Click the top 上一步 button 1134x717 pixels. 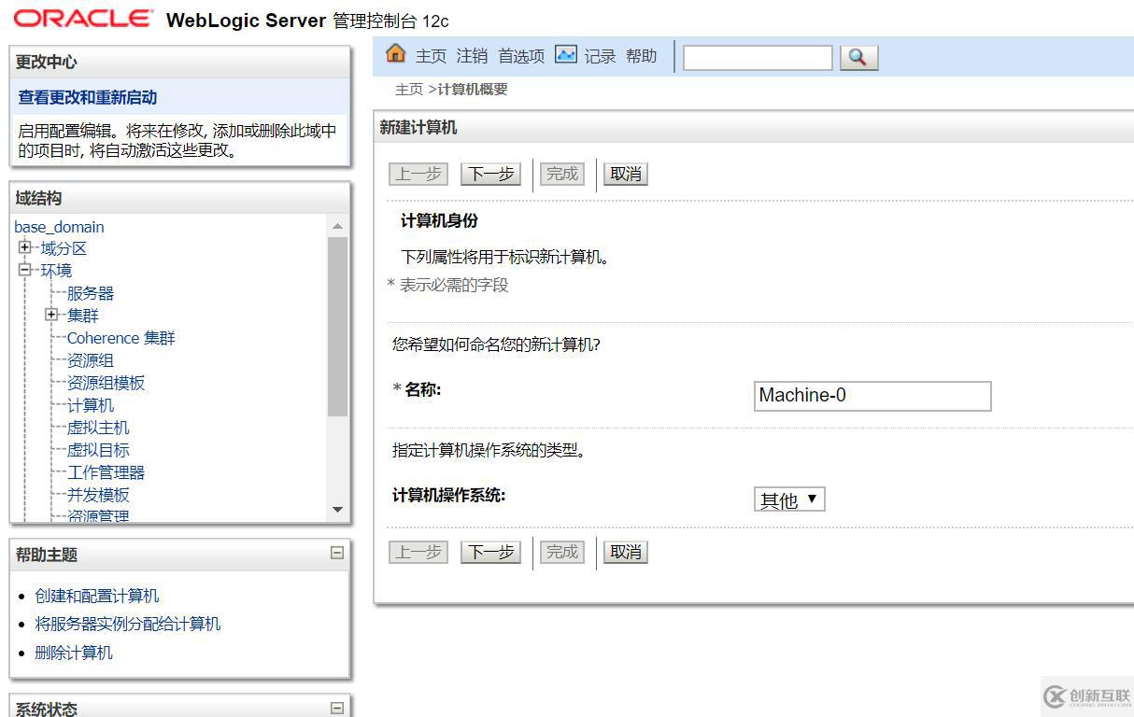pos(418,174)
